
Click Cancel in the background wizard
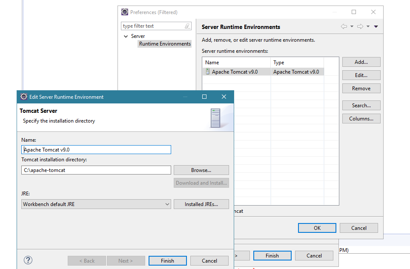[x=314, y=256]
